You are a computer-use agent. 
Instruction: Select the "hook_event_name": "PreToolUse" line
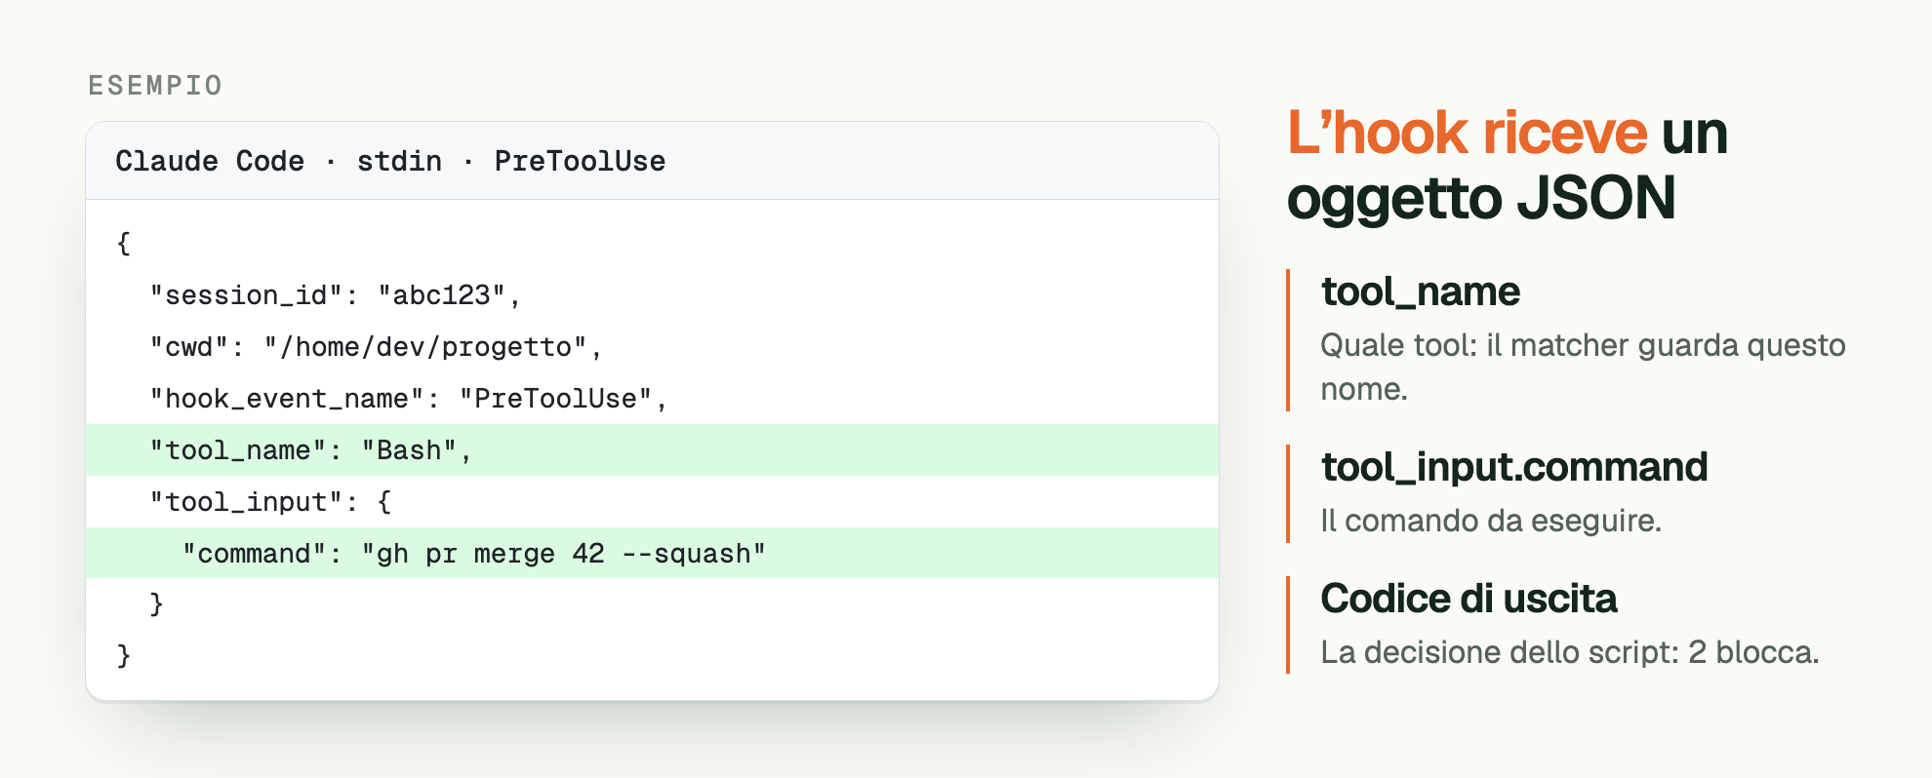pyautogui.click(x=408, y=399)
